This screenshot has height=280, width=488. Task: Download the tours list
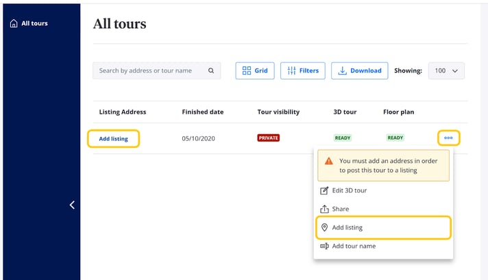359,71
